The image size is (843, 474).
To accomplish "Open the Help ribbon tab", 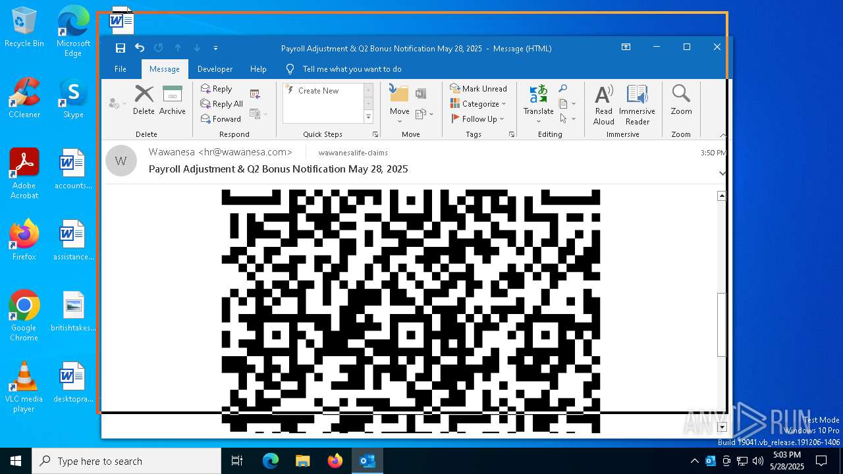I will (x=258, y=69).
